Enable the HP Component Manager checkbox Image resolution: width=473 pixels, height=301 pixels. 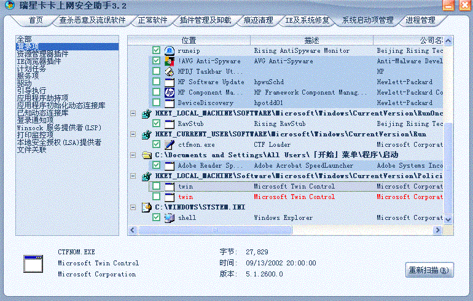(x=156, y=92)
